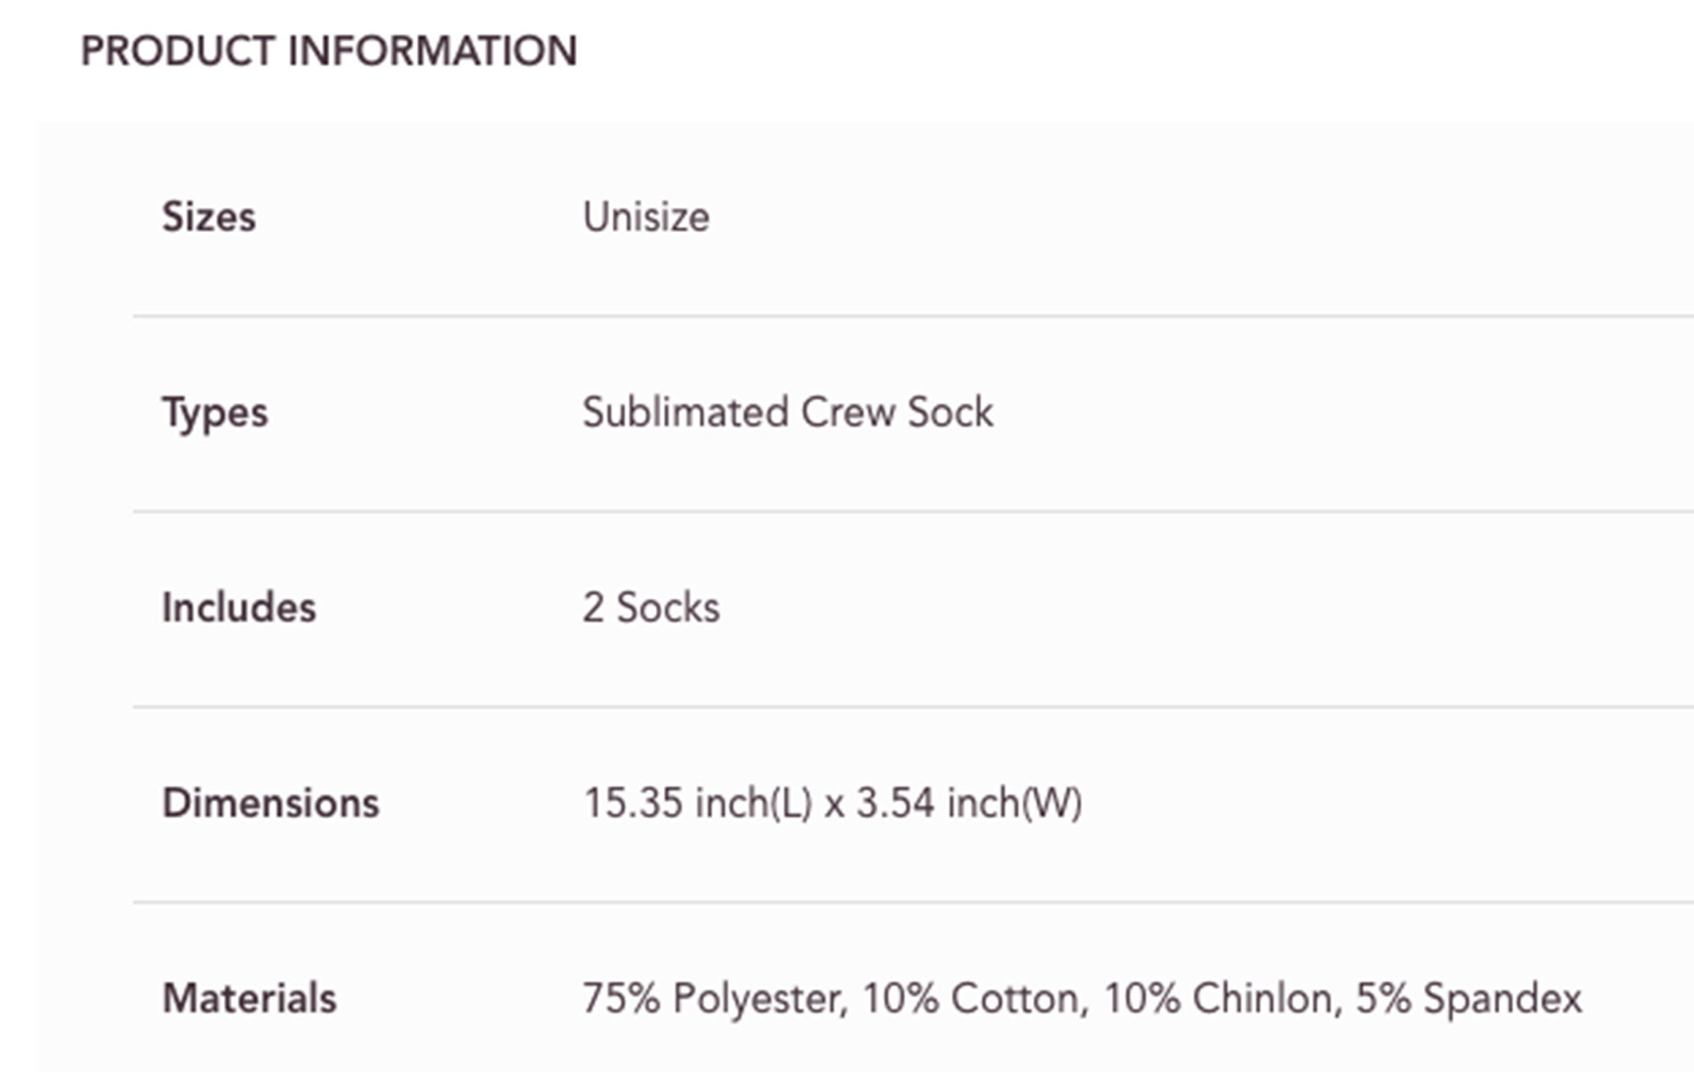Click the word Sock in Types value

[x=950, y=412]
